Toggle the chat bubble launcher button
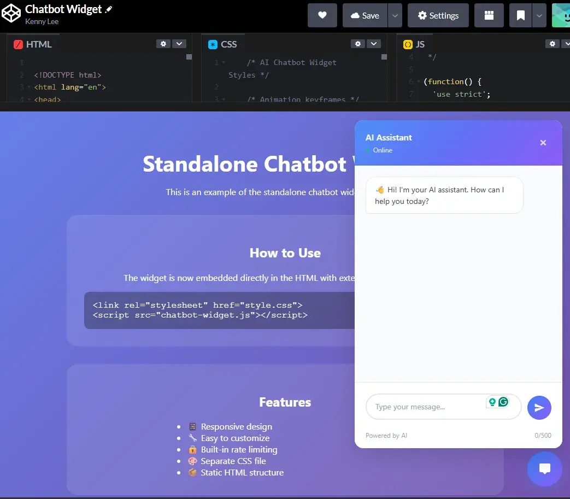This screenshot has width=570, height=499. click(x=544, y=468)
